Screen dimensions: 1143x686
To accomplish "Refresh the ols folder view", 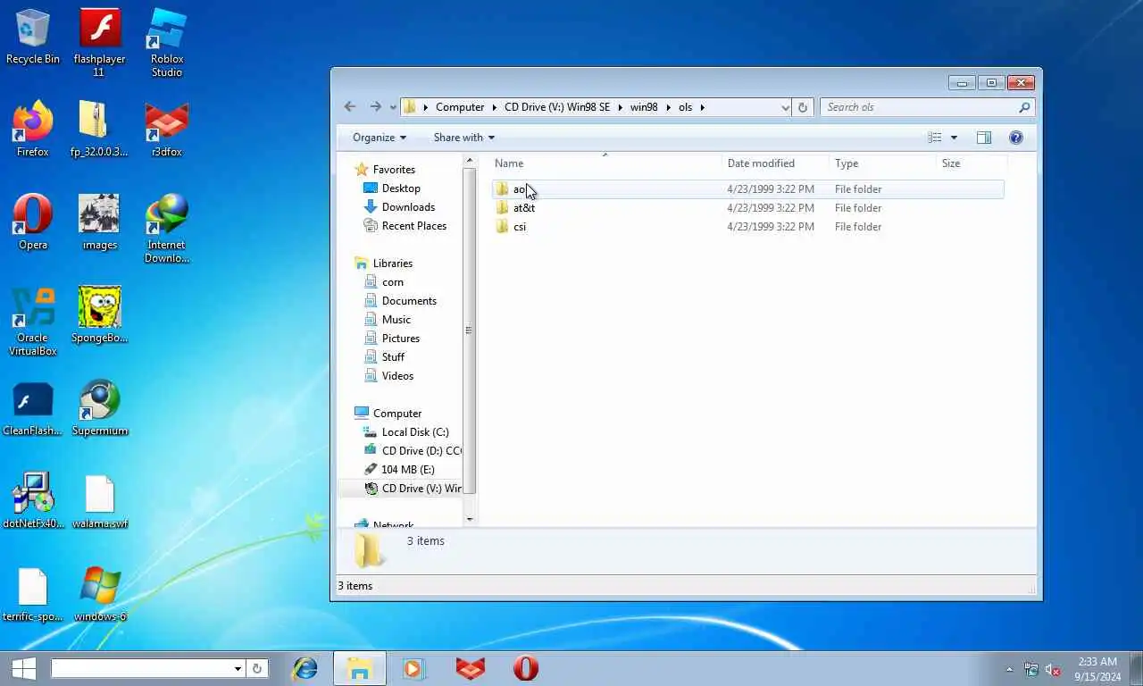I will (x=802, y=107).
